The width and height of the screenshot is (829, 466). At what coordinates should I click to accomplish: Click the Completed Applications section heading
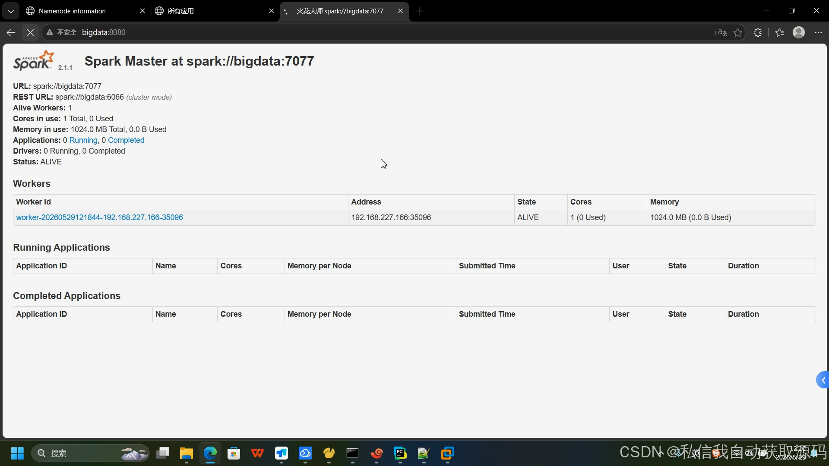pyautogui.click(x=66, y=296)
